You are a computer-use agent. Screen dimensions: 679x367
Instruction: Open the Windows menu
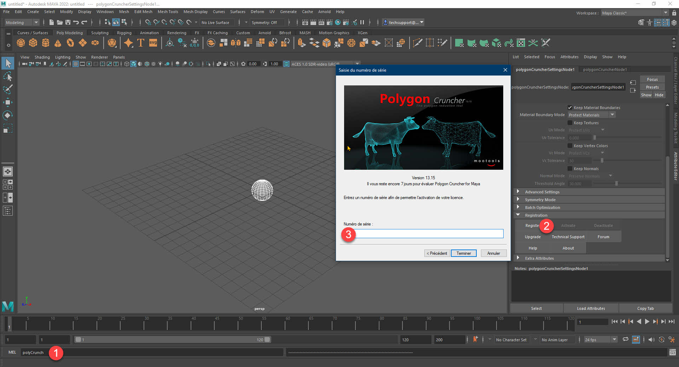pyautogui.click(x=105, y=12)
